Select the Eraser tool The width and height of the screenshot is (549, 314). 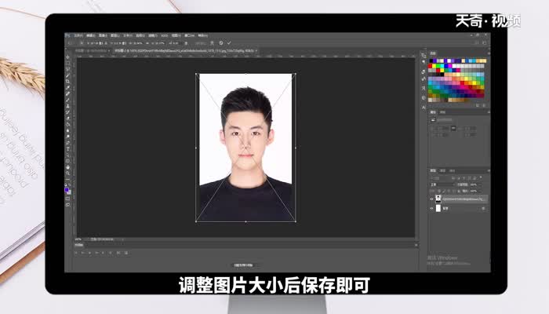67,118
